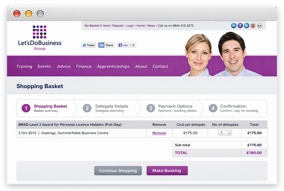Click the No. of delegates column header
The width and height of the screenshot is (284, 191).
(x=225, y=125)
